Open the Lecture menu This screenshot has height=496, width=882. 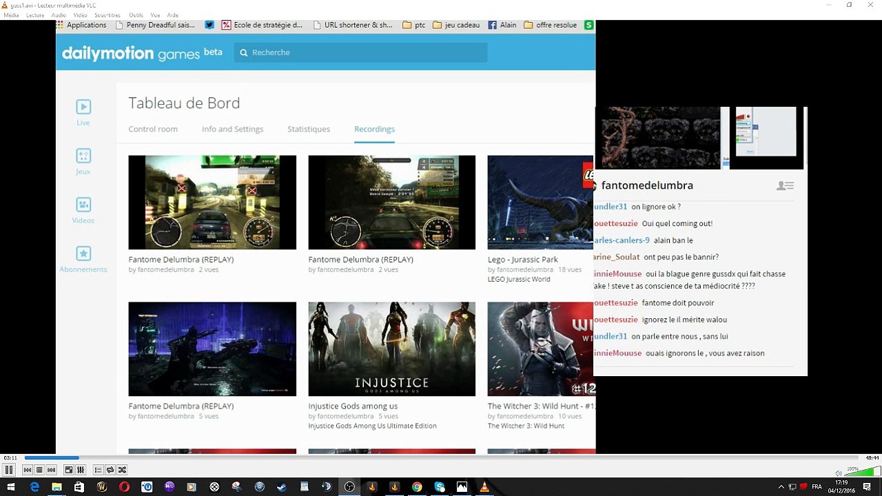coord(35,15)
